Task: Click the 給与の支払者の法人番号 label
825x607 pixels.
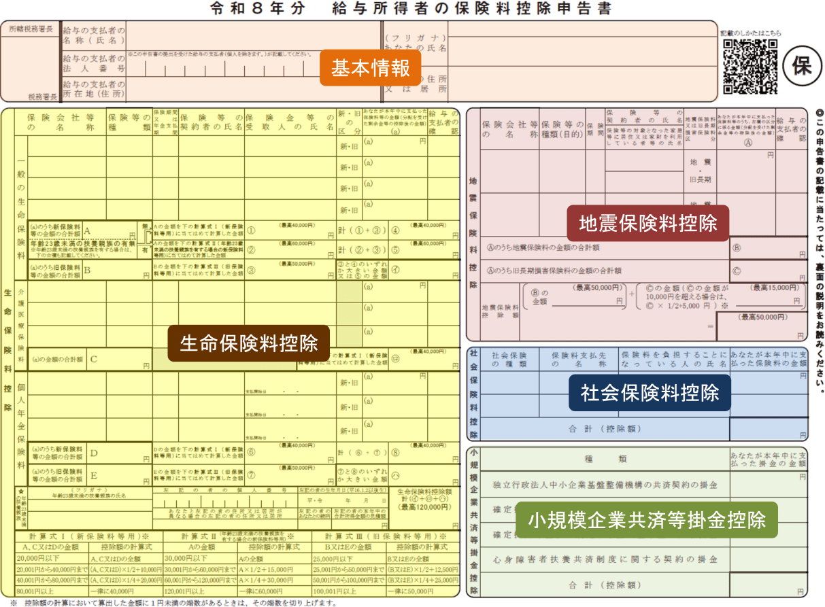Action: tap(92, 63)
